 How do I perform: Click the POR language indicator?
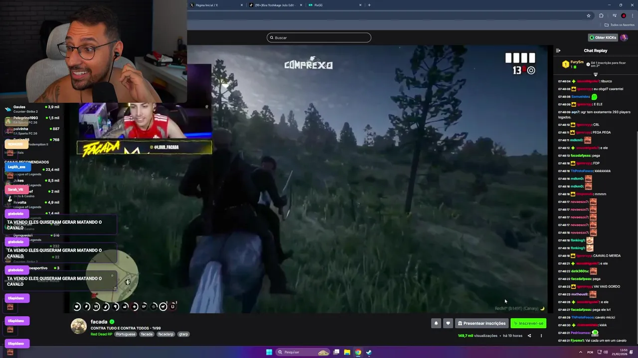click(x=590, y=352)
